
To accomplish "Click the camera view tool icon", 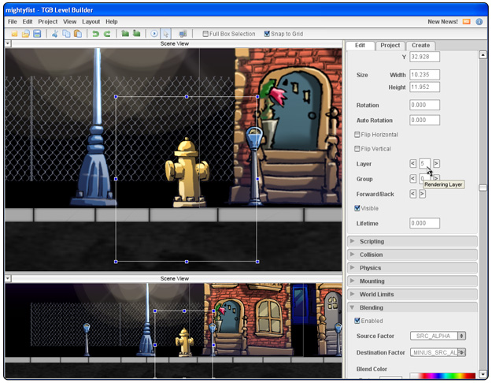I will coord(183,34).
